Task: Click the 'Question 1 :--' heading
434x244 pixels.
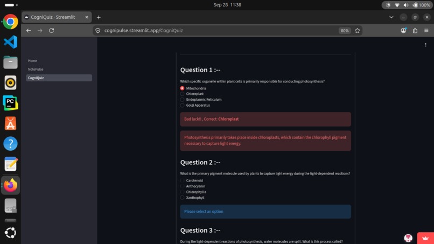Action: [200, 70]
